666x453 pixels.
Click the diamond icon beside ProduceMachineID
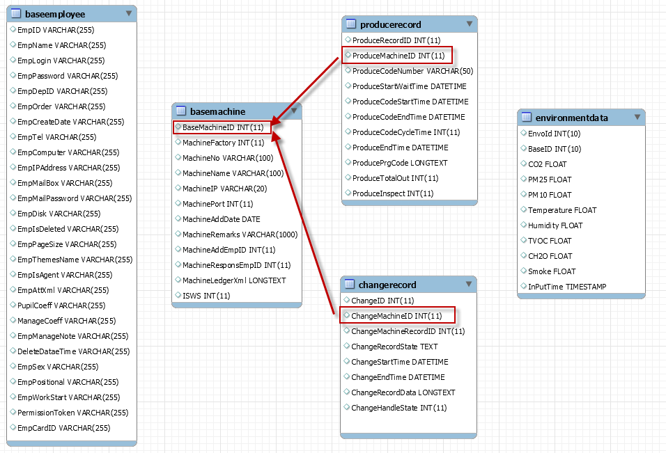[x=348, y=55]
